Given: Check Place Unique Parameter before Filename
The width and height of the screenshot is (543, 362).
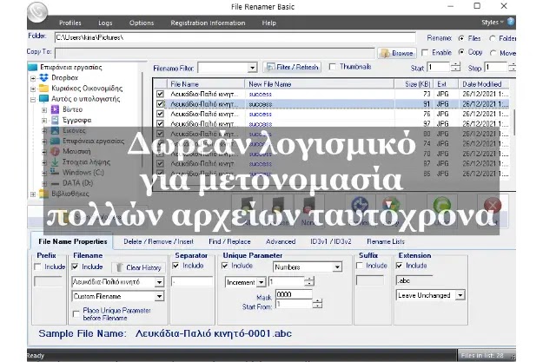Looking at the screenshot, I should coord(76,314).
